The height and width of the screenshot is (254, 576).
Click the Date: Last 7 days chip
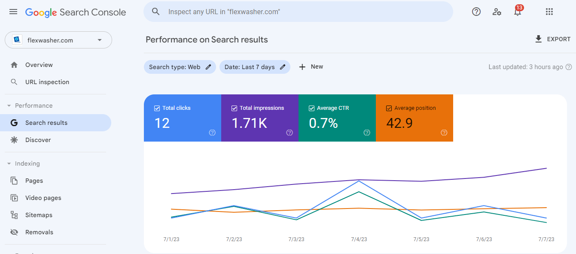point(255,67)
